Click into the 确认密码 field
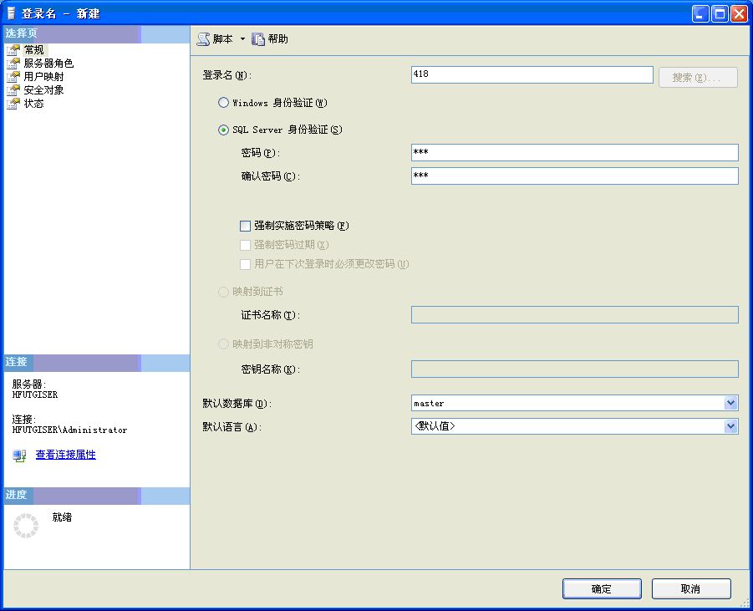 coord(575,176)
